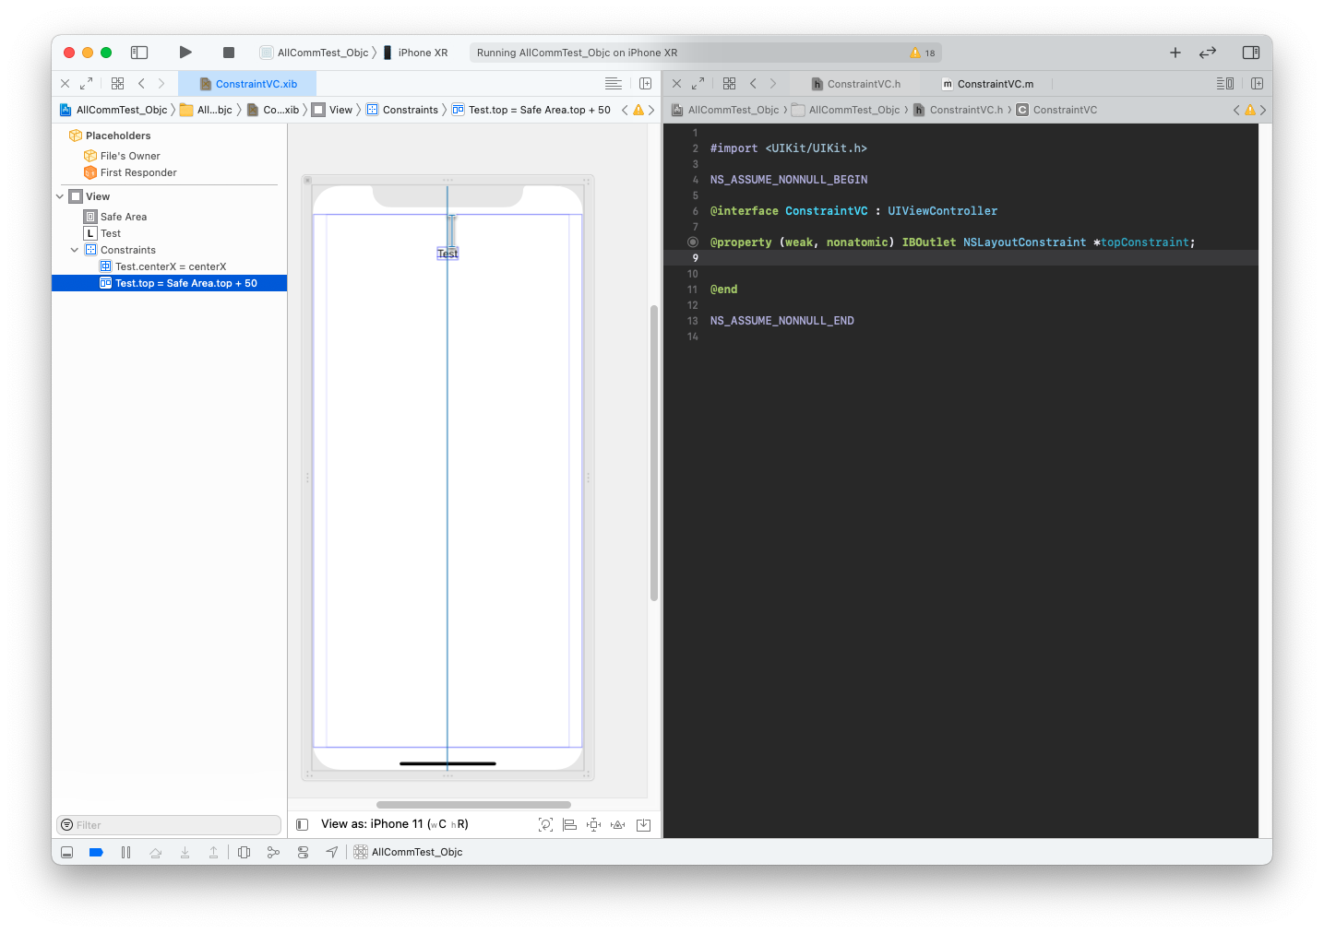
Task: Click Test.top = Safe Area.top + 50 breadcrumb
Action: coord(531,110)
